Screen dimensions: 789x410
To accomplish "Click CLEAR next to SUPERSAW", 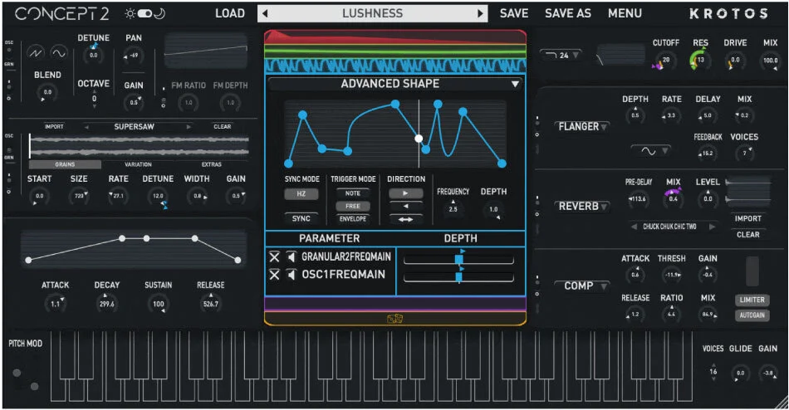I will (222, 127).
